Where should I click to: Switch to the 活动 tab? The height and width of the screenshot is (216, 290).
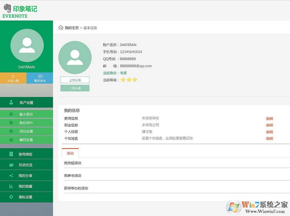pyautogui.click(x=70, y=153)
